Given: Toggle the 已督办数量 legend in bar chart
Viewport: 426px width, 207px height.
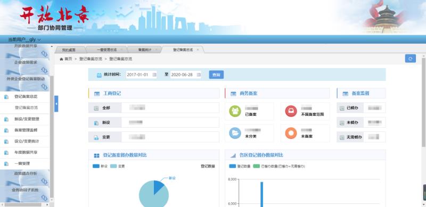Looking at the screenshot, I should click(279, 166).
